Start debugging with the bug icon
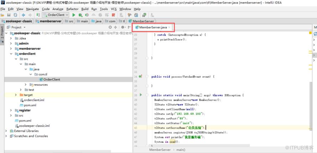Viewport: 317px width, 153px height. [x=80, y=15]
